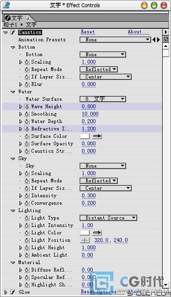Click the Smoothing stopwatch icon
Screen dimensions: 171x297
click(27, 114)
